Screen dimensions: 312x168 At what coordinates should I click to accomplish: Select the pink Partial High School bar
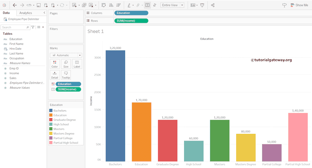pos(298,137)
